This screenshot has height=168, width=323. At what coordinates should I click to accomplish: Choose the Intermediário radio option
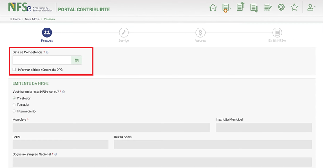click(15, 111)
